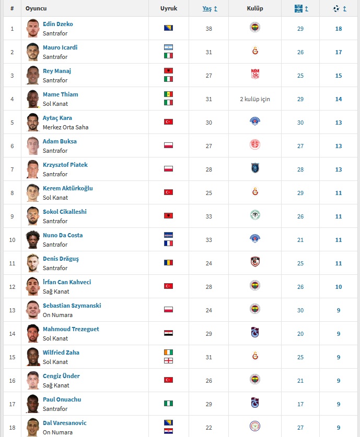The width and height of the screenshot is (360, 437).
Task: Open Aytaç Kara's 30 matches value
Action: click(300, 123)
